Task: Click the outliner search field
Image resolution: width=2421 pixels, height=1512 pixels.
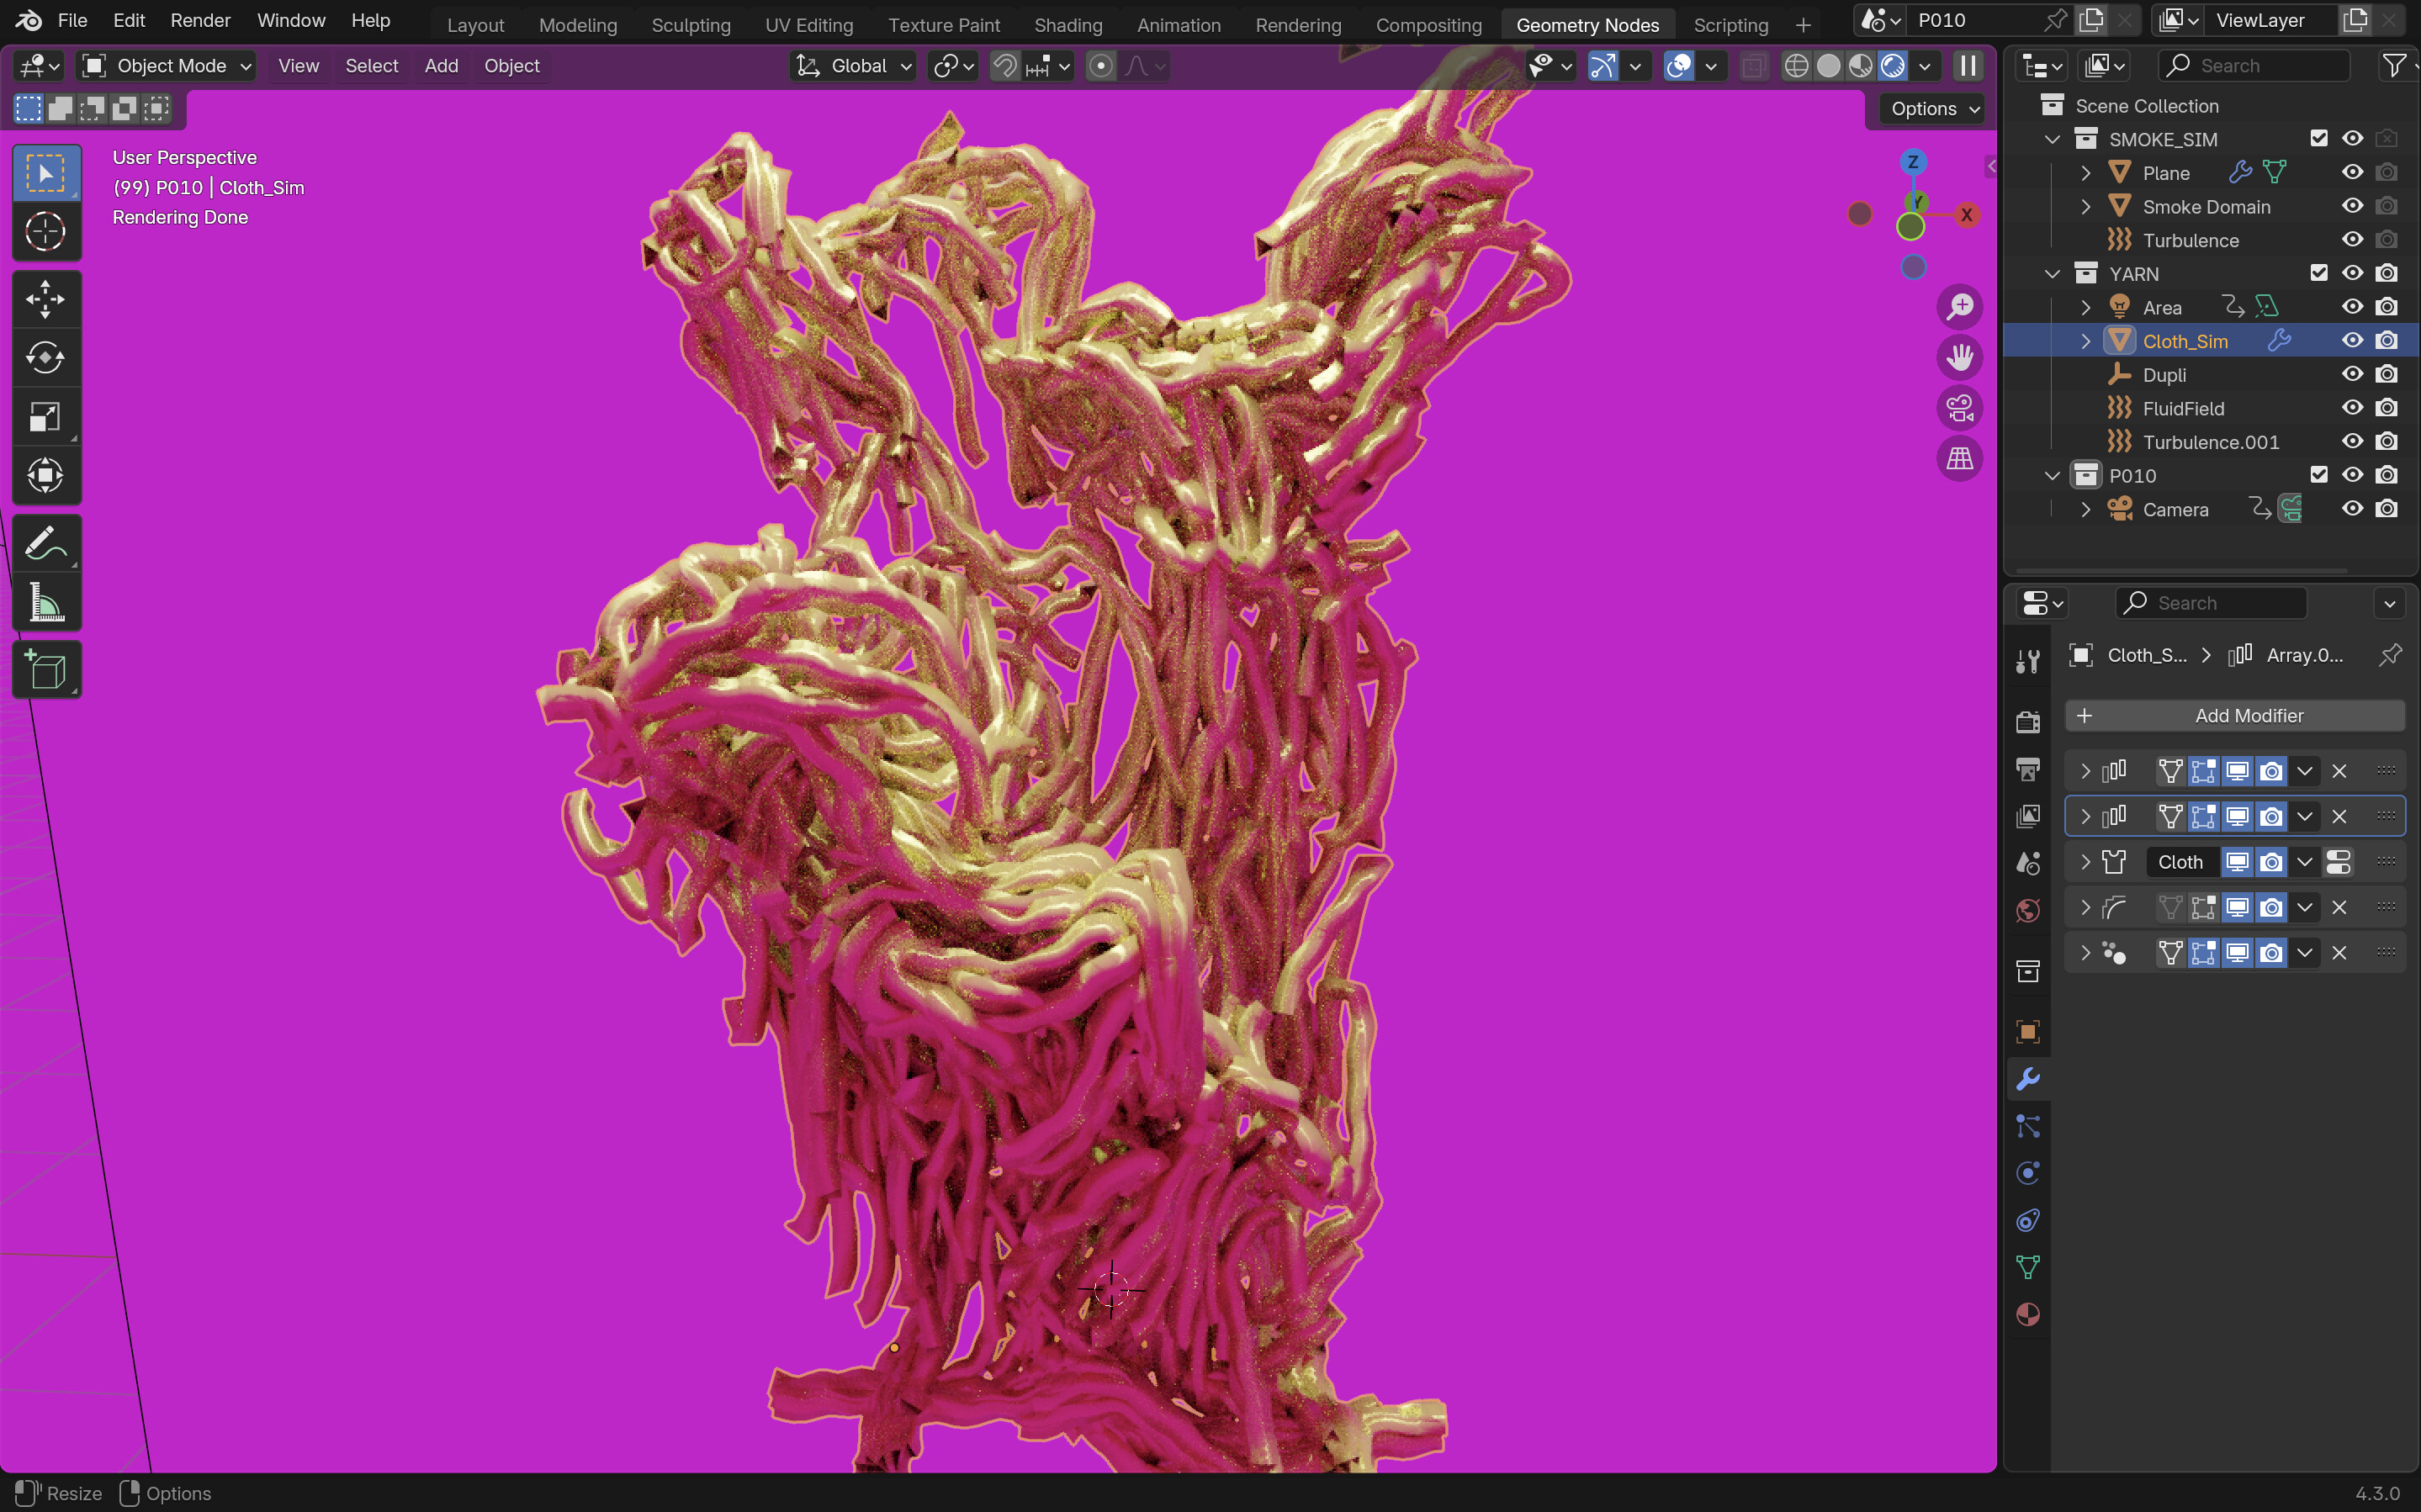Action: click(2254, 66)
